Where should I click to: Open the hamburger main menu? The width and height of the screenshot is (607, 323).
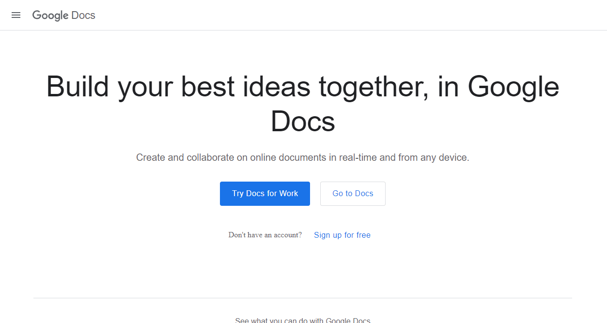pos(16,15)
